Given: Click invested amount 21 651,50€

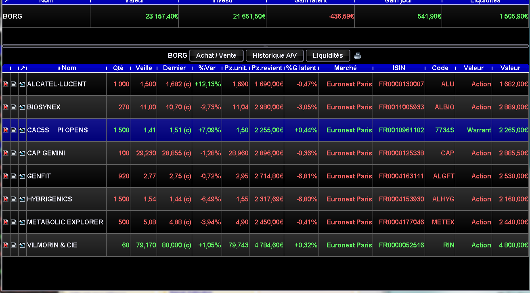Looking at the screenshot, I should 249,17.
